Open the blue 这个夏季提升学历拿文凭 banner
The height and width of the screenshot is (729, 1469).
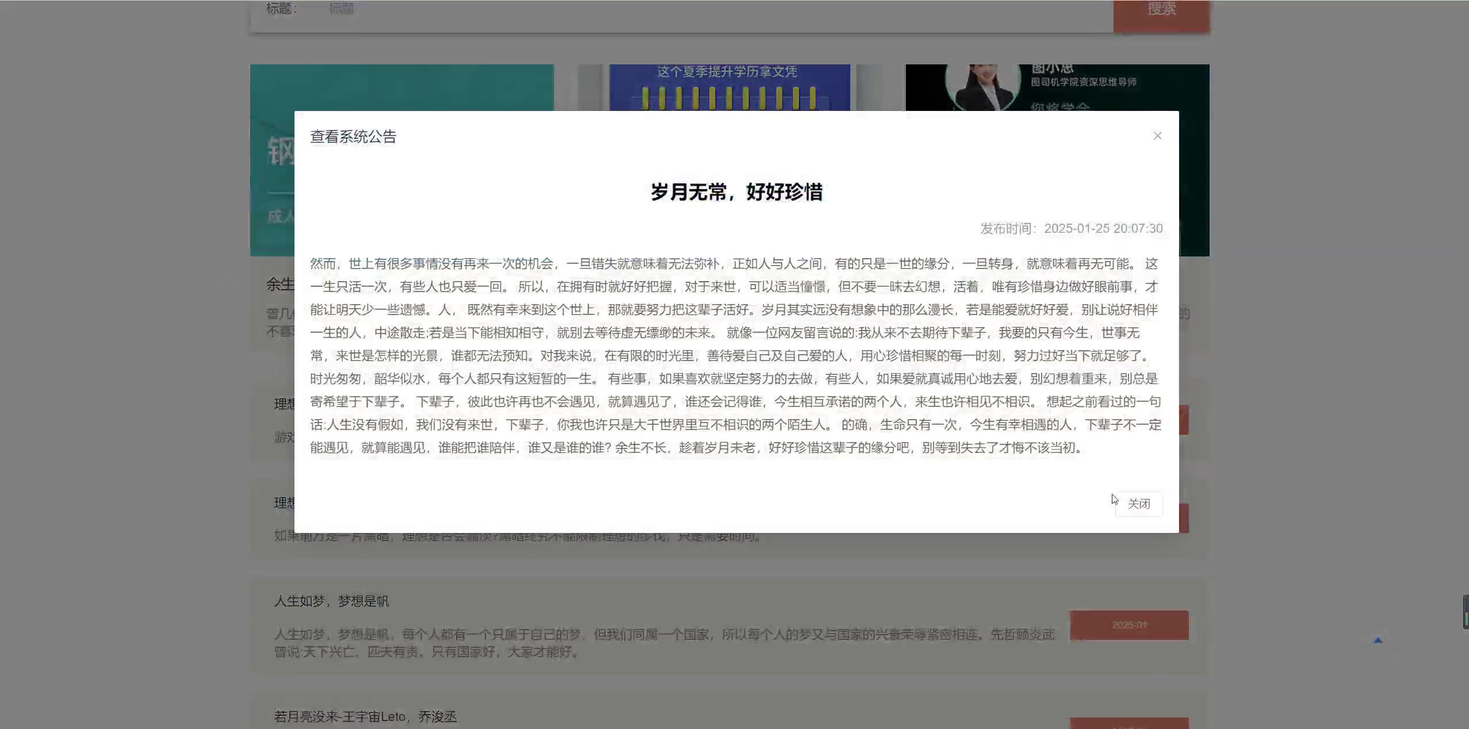pos(729,86)
